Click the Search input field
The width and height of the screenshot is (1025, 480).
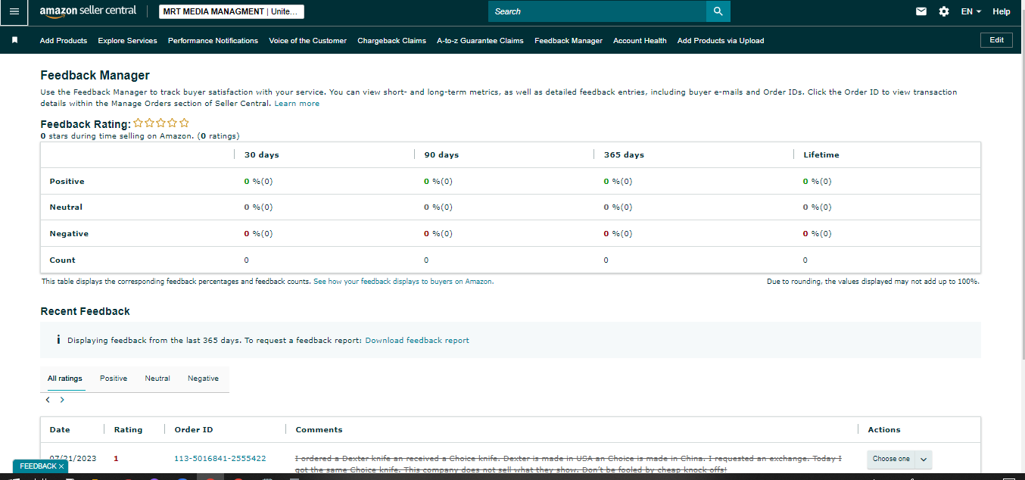coord(597,11)
